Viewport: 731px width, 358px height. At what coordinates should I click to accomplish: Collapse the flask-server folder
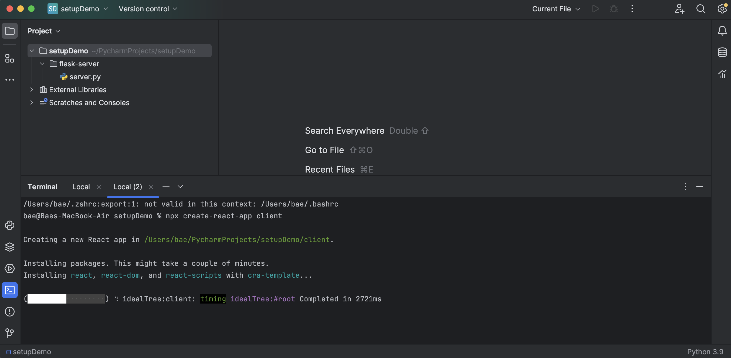(x=42, y=64)
